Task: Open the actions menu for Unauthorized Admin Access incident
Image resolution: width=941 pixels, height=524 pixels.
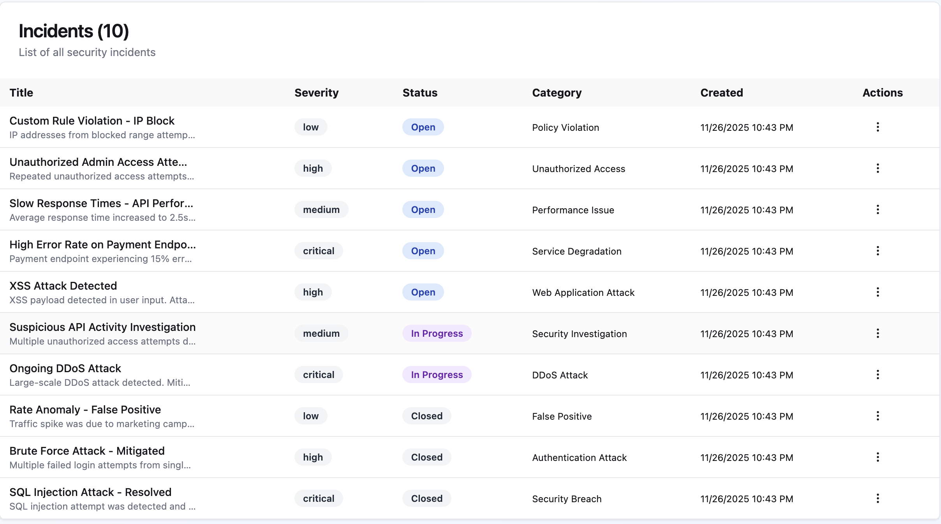Action: [878, 168]
